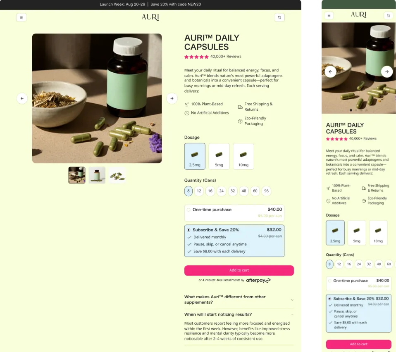
Task: Open mobile preview cart icon
Action: [x=389, y=16]
